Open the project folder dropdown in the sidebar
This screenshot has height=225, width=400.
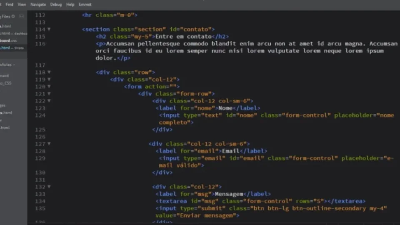pos(7,65)
